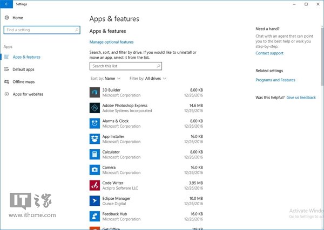Select the Eclipse Manager app icon
The image size is (324, 230).
click(94, 201)
